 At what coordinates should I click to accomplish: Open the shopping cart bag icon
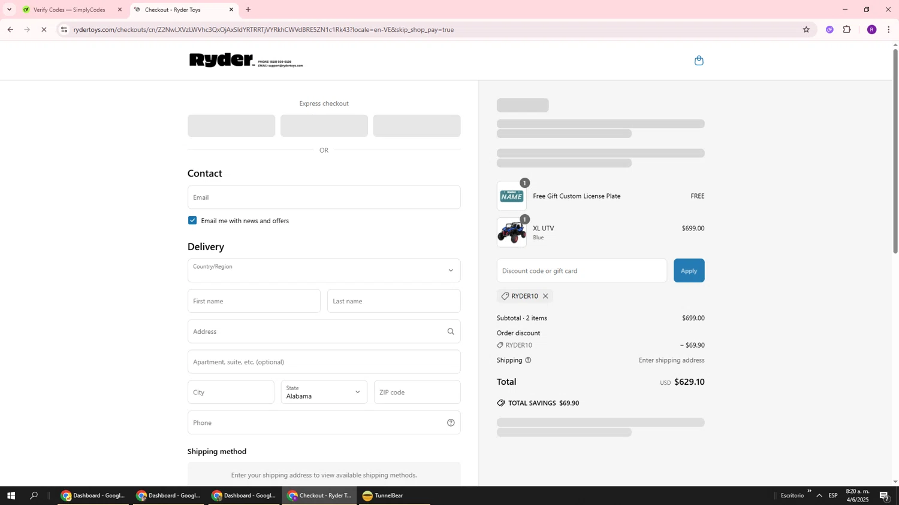699,60
